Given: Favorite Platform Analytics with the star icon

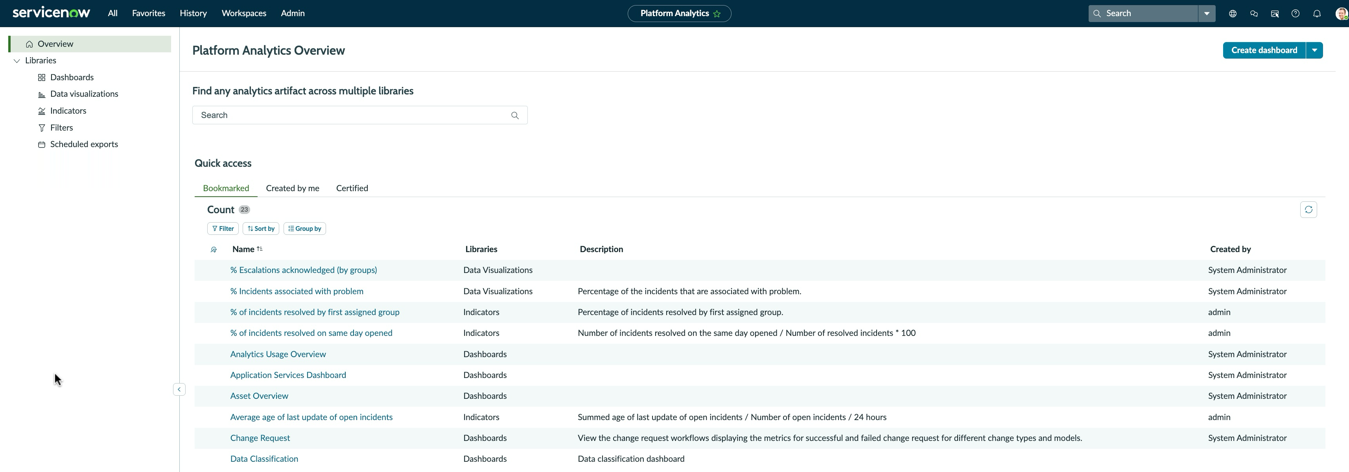Looking at the screenshot, I should pos(717,14).
